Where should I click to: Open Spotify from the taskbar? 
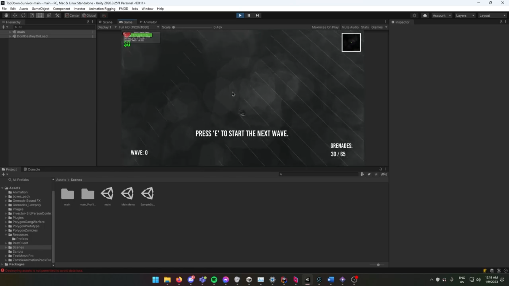tap(214, 280)
